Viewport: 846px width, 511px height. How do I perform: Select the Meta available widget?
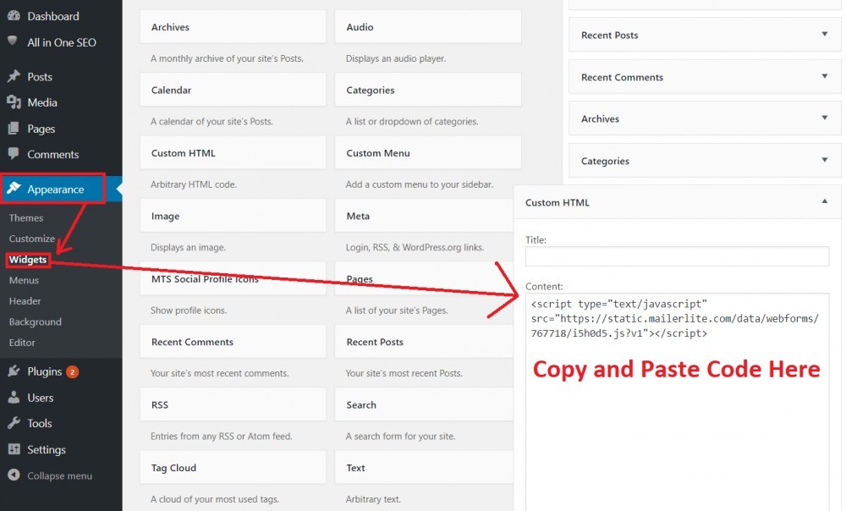424,216
